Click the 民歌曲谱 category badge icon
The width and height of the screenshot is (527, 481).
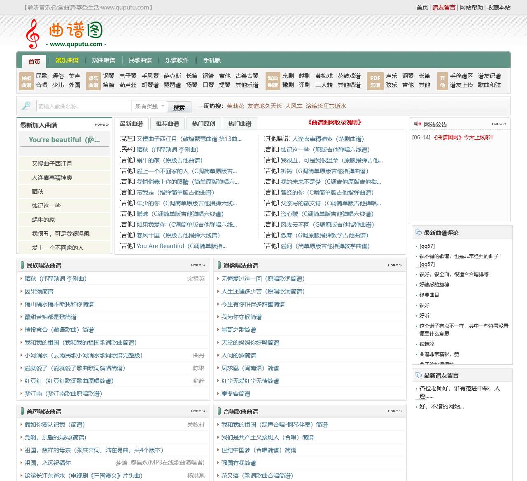(x=26, y=81)
